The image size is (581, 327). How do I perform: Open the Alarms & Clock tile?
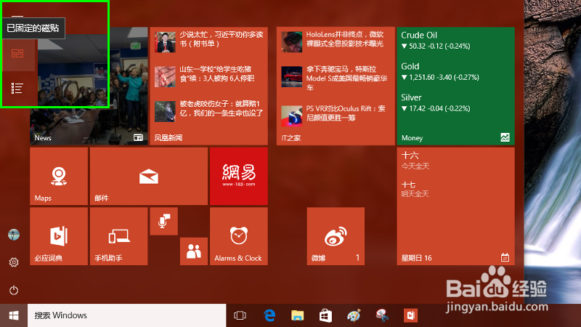tap(239, 236)
